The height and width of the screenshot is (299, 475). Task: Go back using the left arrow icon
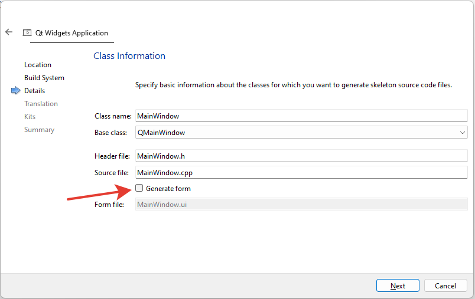(x=9, y=32)
